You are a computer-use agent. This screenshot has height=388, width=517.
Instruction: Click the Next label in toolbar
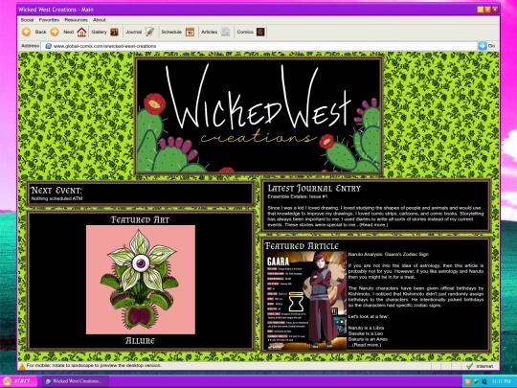69,32
